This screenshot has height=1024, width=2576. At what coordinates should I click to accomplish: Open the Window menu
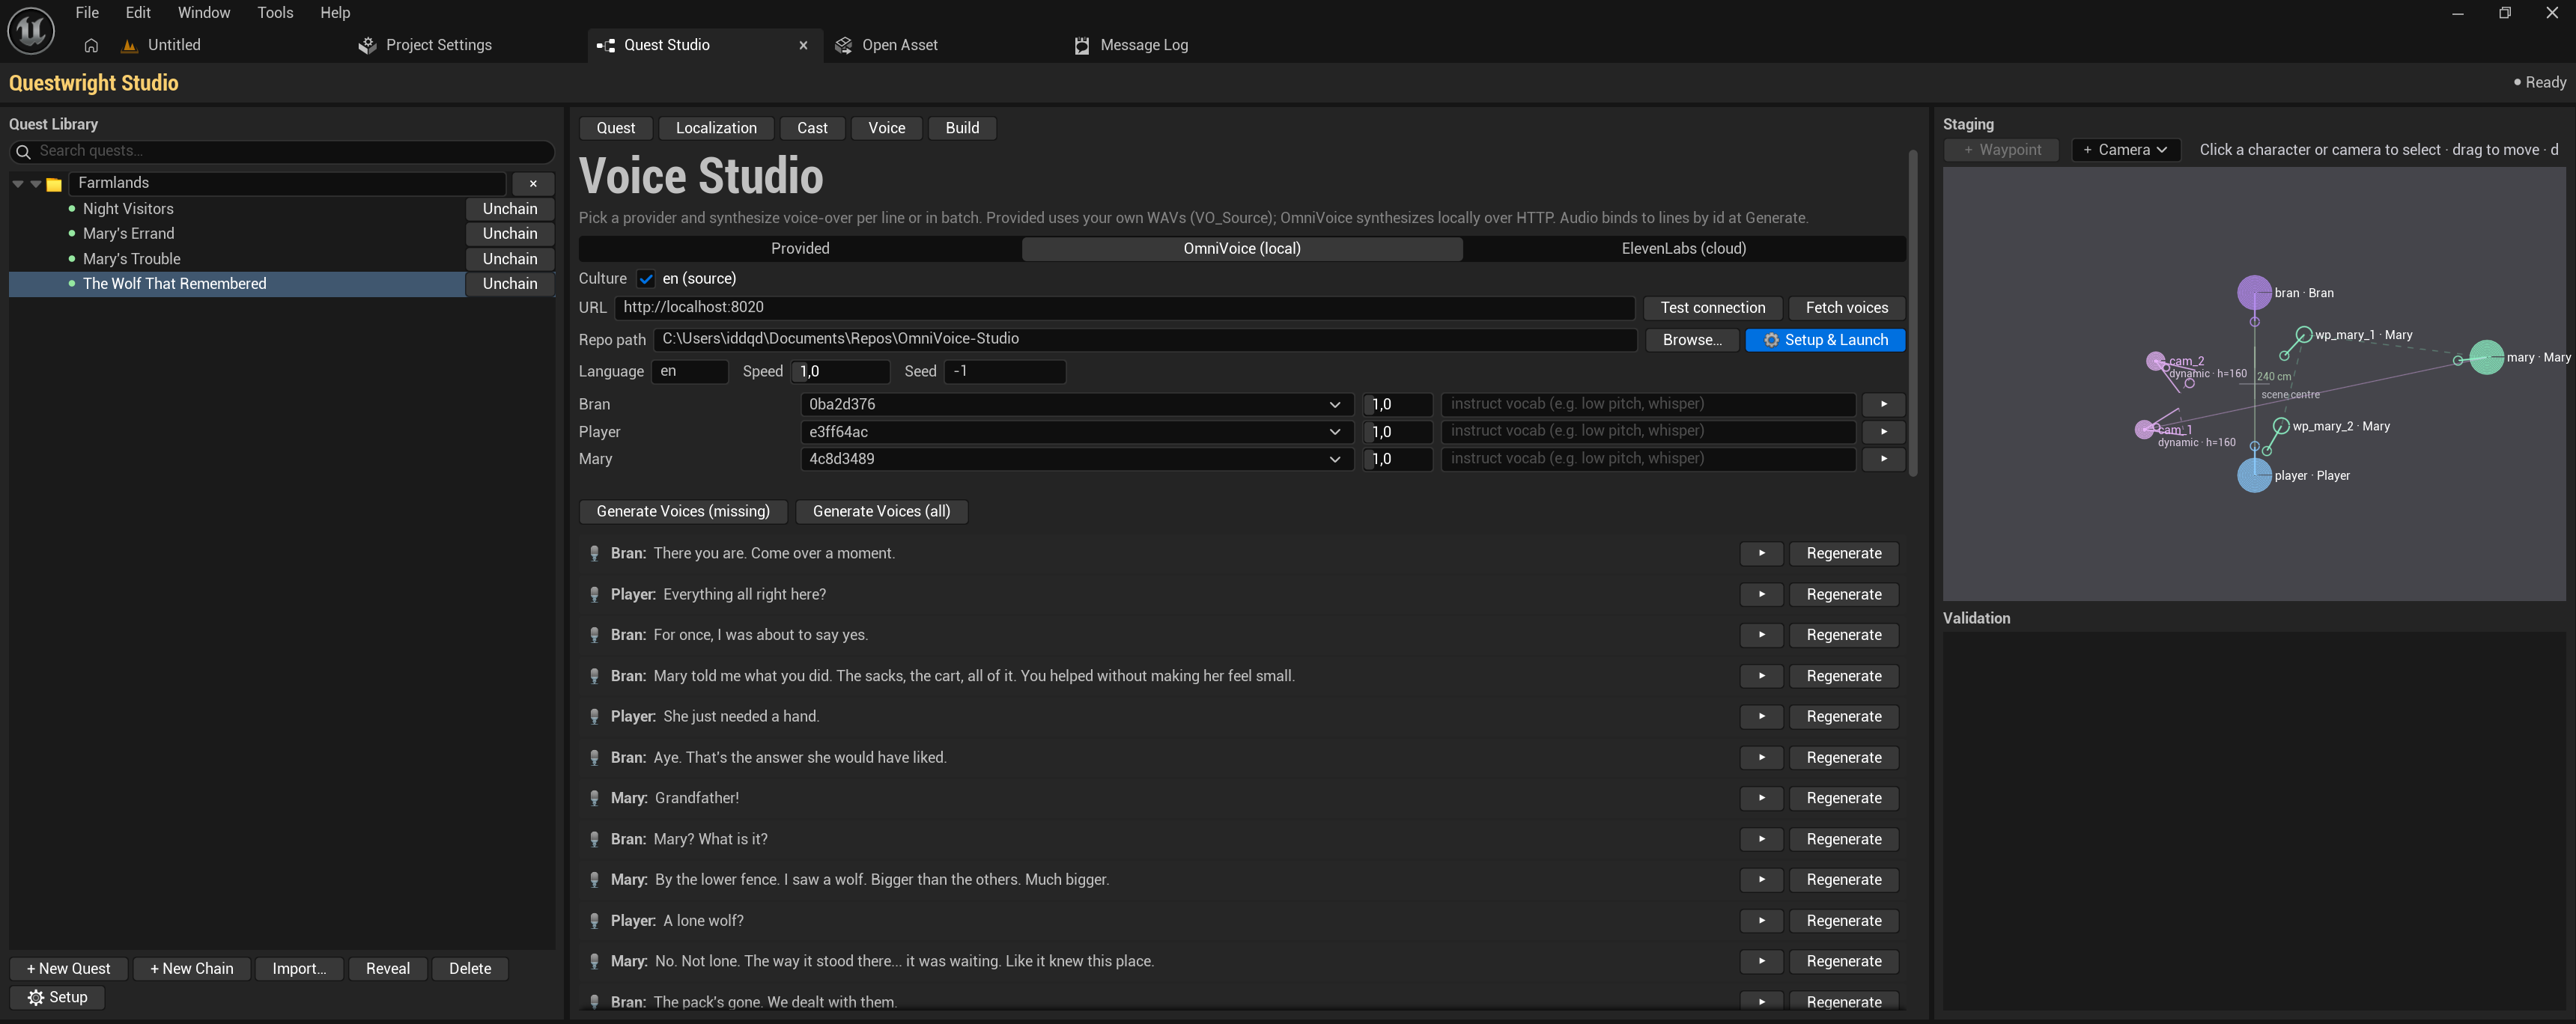(204, 13)
